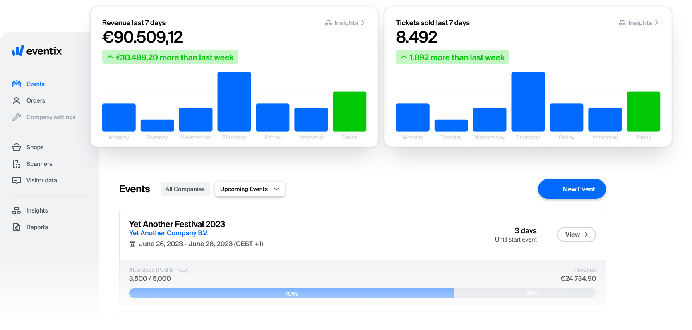Open the Visitor data menu item
This screenshot has width=692, height=330.
pyautogui.click(x=41, y=180)
